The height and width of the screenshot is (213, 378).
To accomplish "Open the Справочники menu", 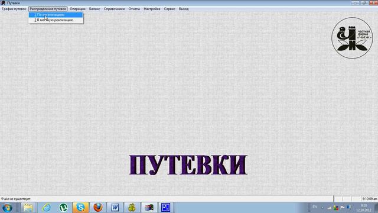I will (x=114, y=9).
